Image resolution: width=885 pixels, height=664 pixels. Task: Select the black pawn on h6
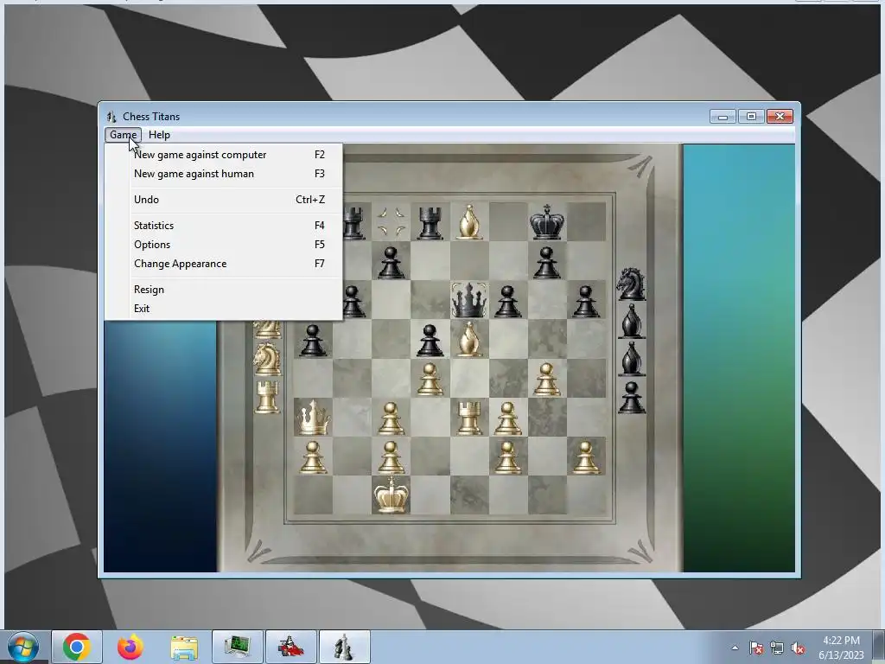(586, 301)
